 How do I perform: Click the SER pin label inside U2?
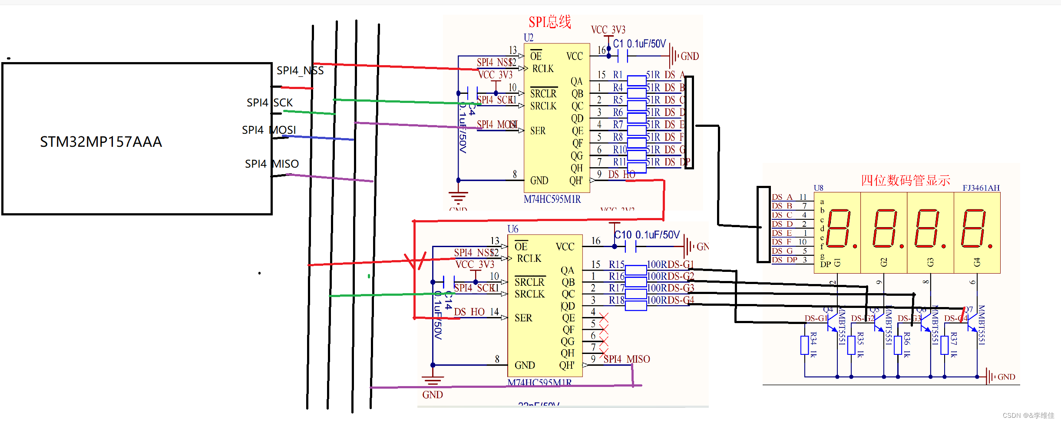(x=538, y=131)
